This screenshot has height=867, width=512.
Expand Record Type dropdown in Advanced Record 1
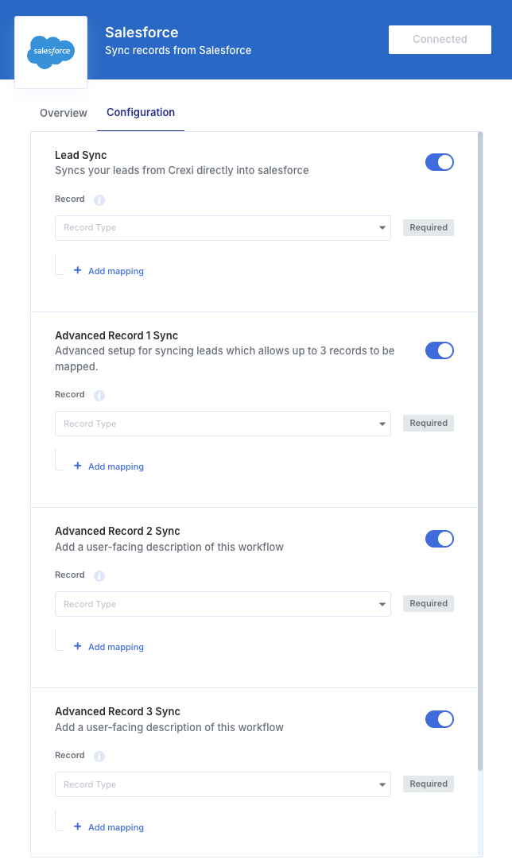click(x=223, y=424)
